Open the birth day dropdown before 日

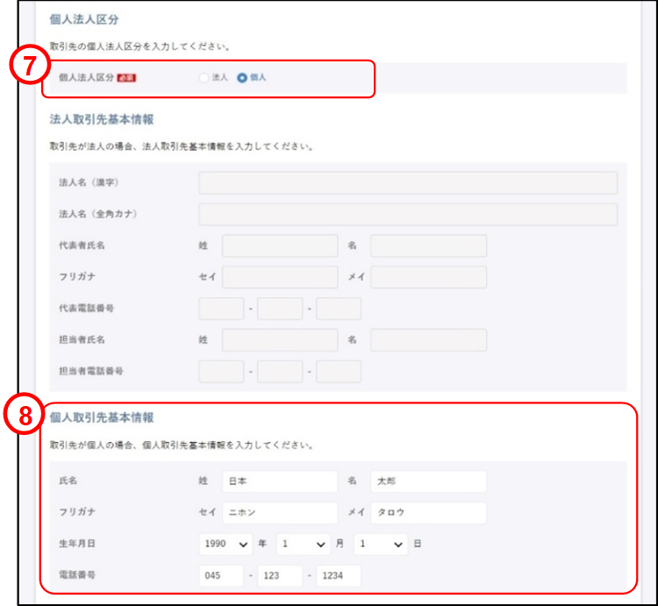381,544
